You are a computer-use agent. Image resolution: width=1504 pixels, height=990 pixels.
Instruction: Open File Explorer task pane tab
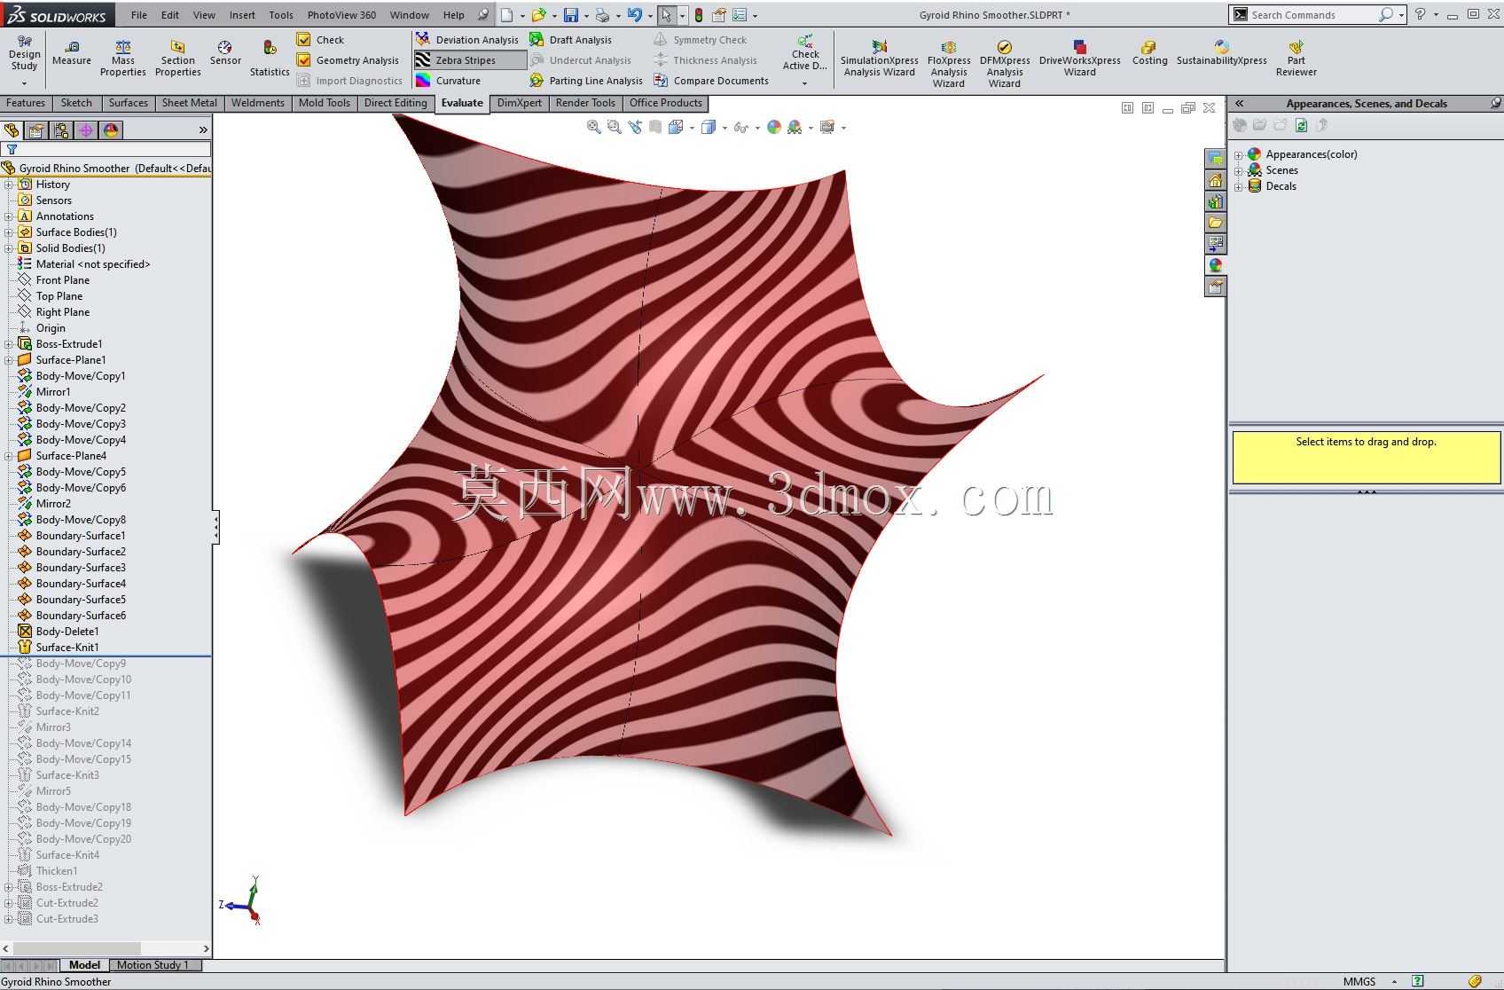pyautogui.click(x=1215, y=223)
